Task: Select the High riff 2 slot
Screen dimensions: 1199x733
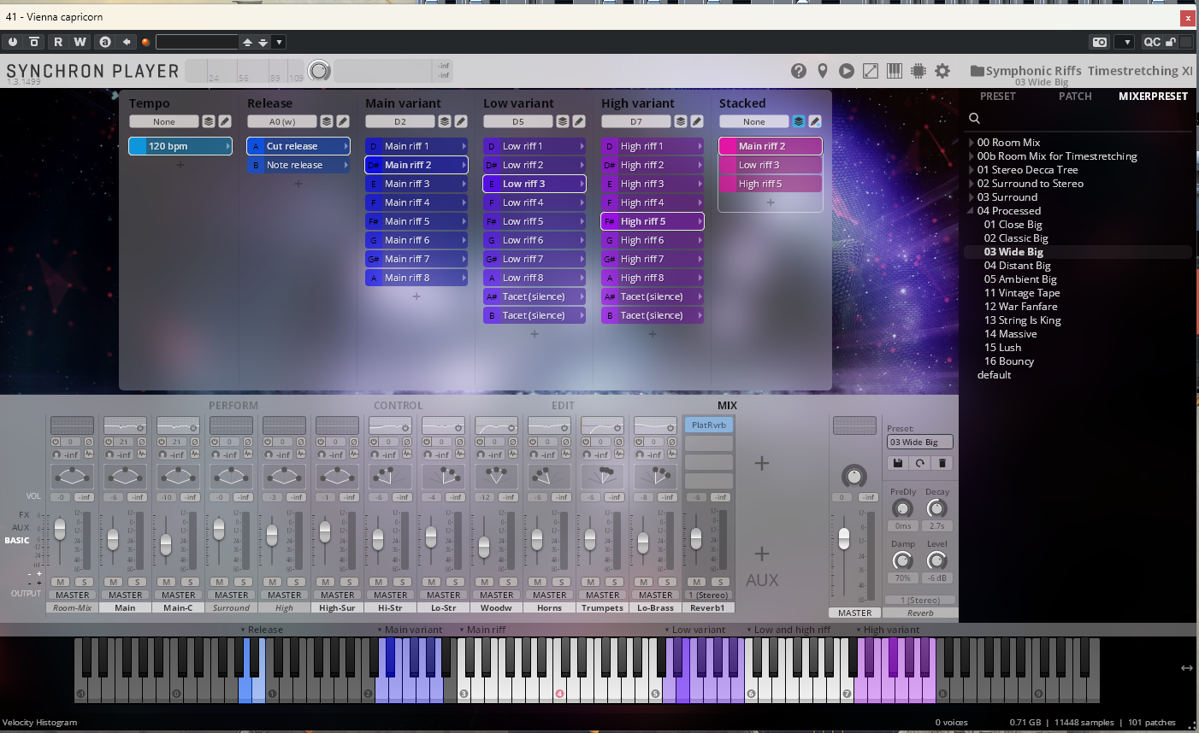Action: (653, 165)
